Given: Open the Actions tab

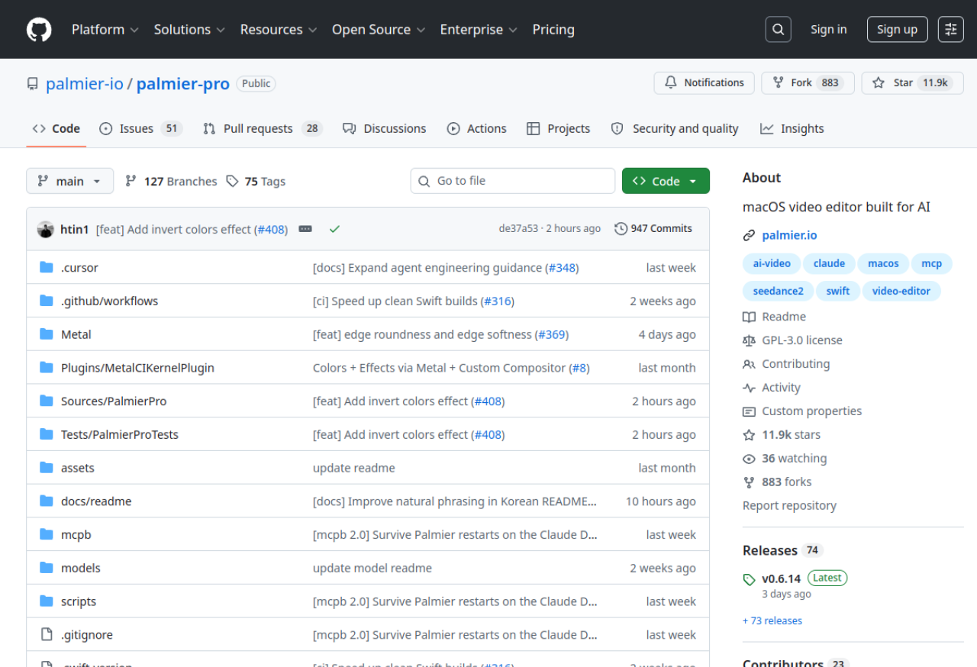Looking at the screenshot, I should [x=477, y=128].
